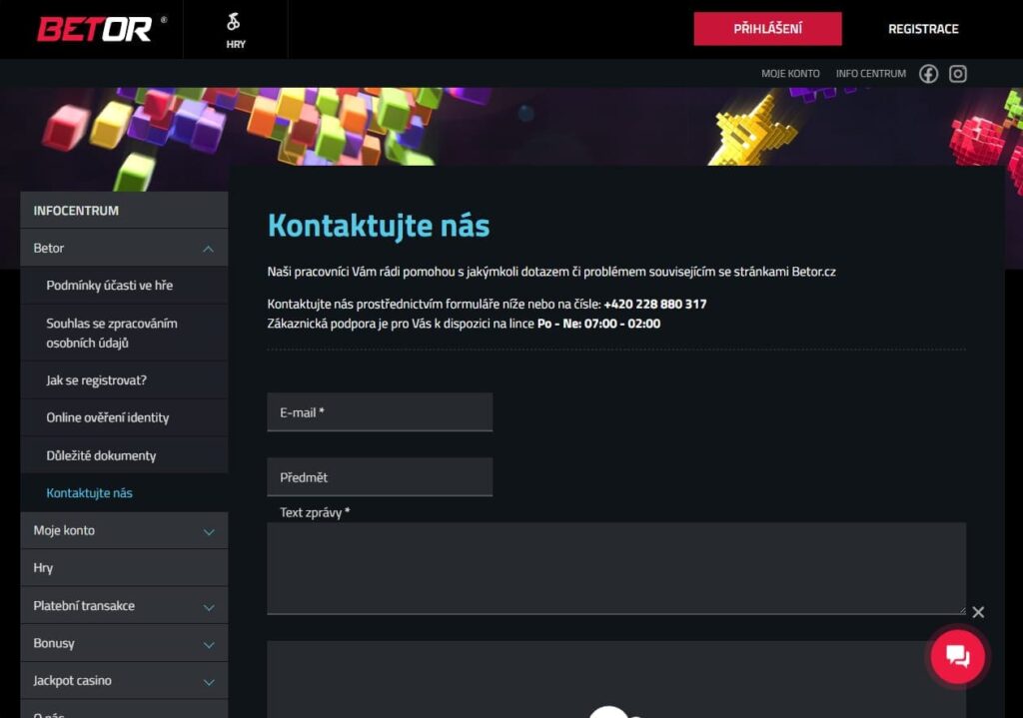Screen dimensions: 1023x718
Task: Click the Betor logo
Action: [95, 28]
